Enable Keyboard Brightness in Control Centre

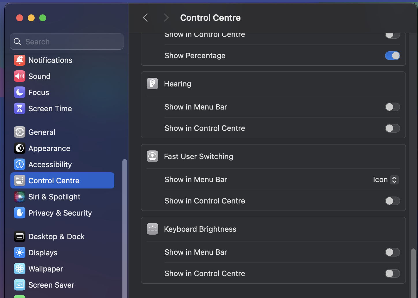[x=393, y=274]
